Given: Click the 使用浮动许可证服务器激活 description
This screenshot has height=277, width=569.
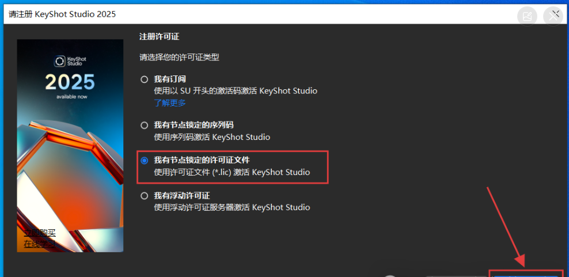Looking at the screenshot, I should pos(232,208).
